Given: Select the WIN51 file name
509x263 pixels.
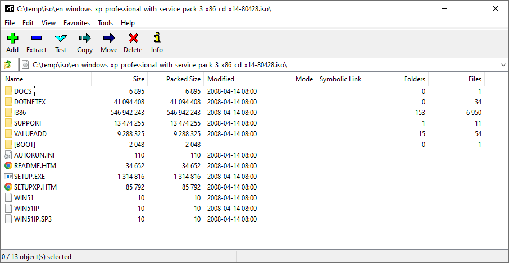Looking at the screenshot, I should pos(24,198).
